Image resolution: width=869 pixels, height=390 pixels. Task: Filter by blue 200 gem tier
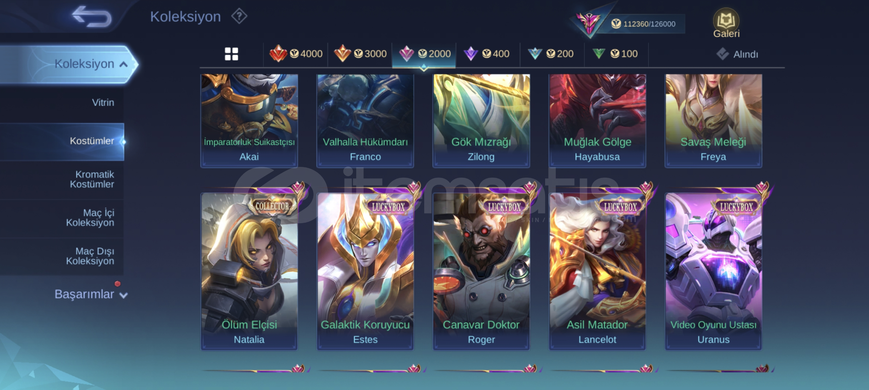coord(552,54)
